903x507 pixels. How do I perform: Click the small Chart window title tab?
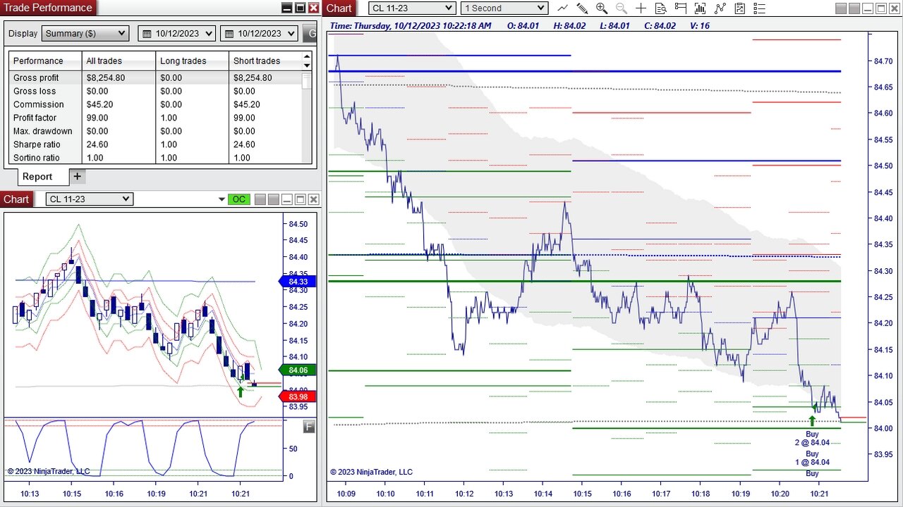[x=16, y=199]
